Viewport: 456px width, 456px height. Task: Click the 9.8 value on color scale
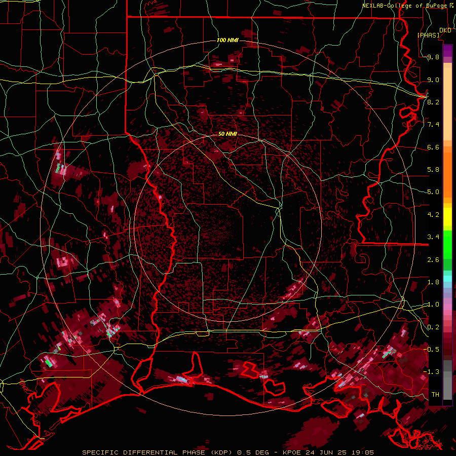pyautogui.click(x=433, y=57)
